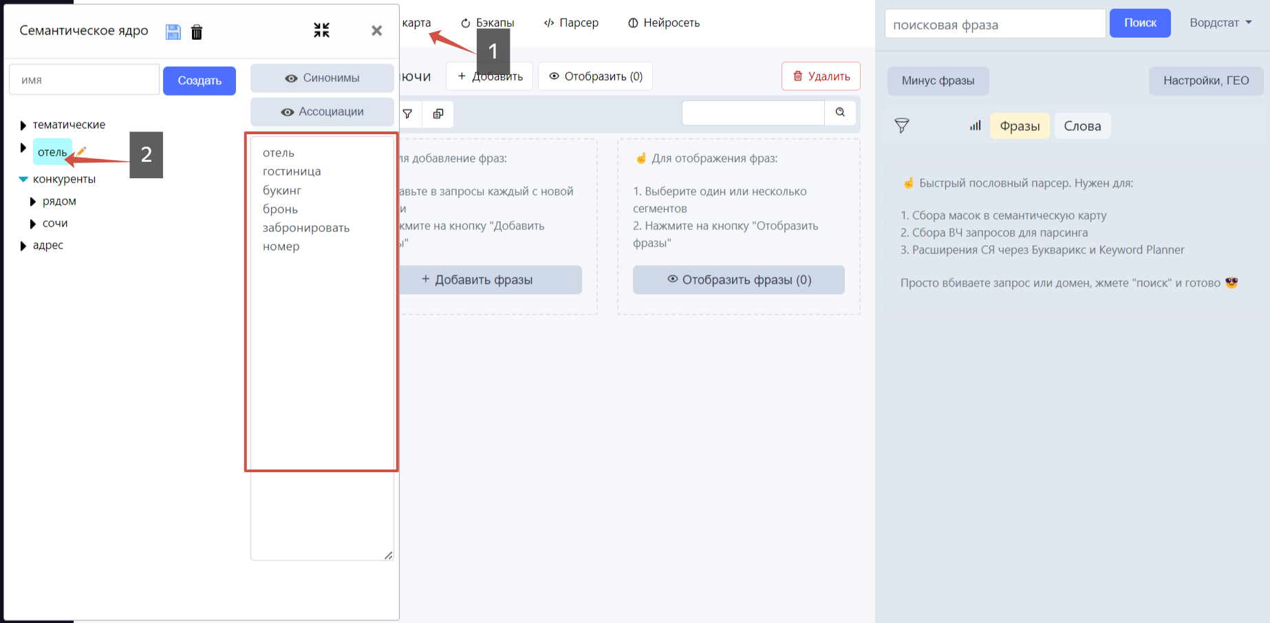The image size is (1270, 623).
Task: Expand the адрес tree node
Action: (23, 246)
